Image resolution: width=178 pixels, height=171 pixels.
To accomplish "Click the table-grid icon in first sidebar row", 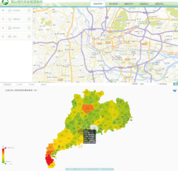I will (10, 11).
